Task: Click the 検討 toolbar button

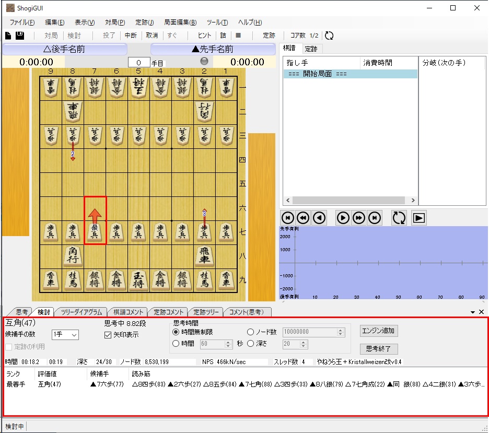Action: (x=74, y=36)
